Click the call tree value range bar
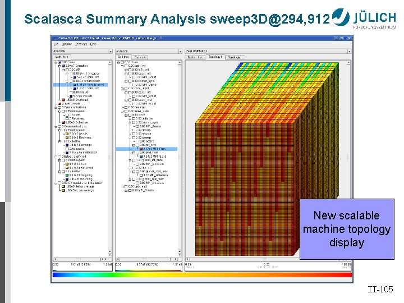This screenshot has width=404, height=303. point(149,267)
